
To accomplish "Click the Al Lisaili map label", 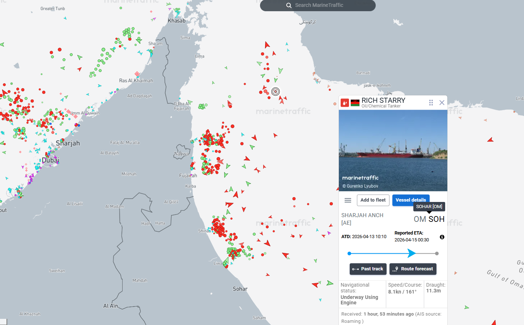I will (x=75, y=204).
